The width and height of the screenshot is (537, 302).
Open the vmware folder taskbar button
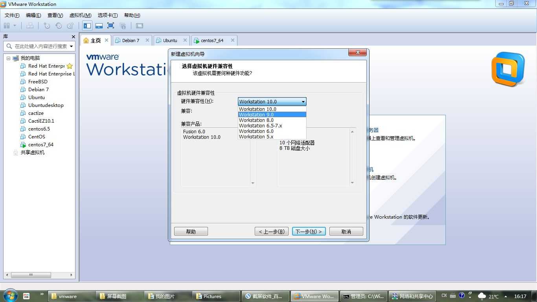click(x=72, y=296)
